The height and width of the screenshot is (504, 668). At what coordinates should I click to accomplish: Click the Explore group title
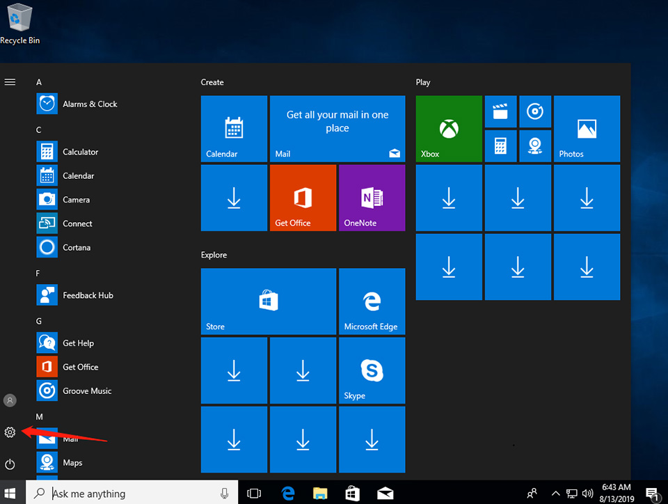click(214, 255)
